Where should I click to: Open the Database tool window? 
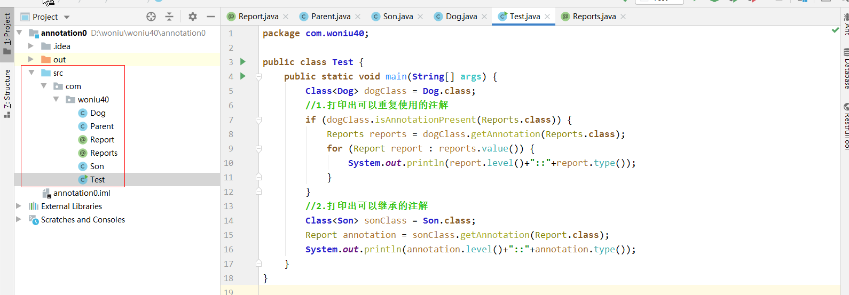click(845, 68)
